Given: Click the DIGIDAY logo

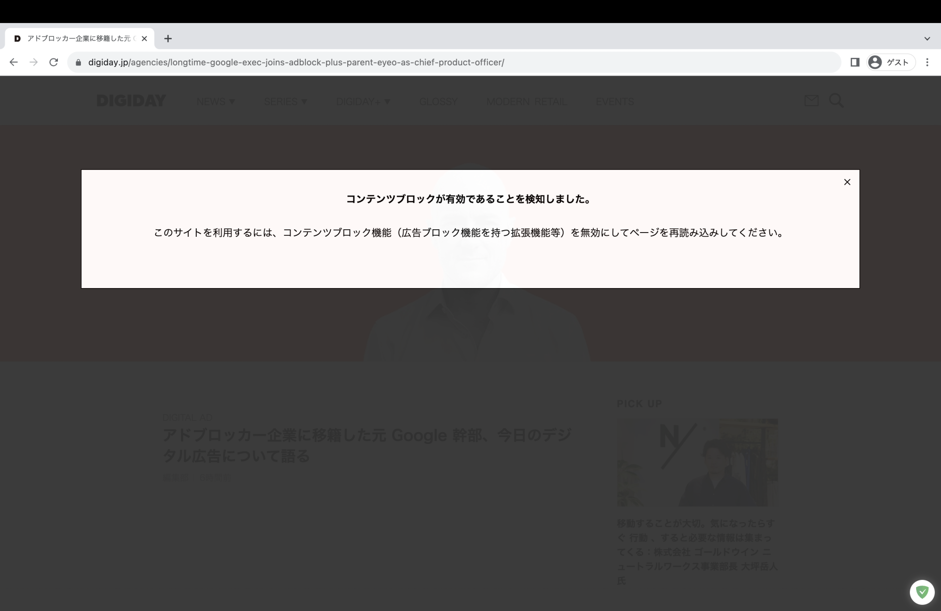Looking at the screenshot, I should click(131, 101).
